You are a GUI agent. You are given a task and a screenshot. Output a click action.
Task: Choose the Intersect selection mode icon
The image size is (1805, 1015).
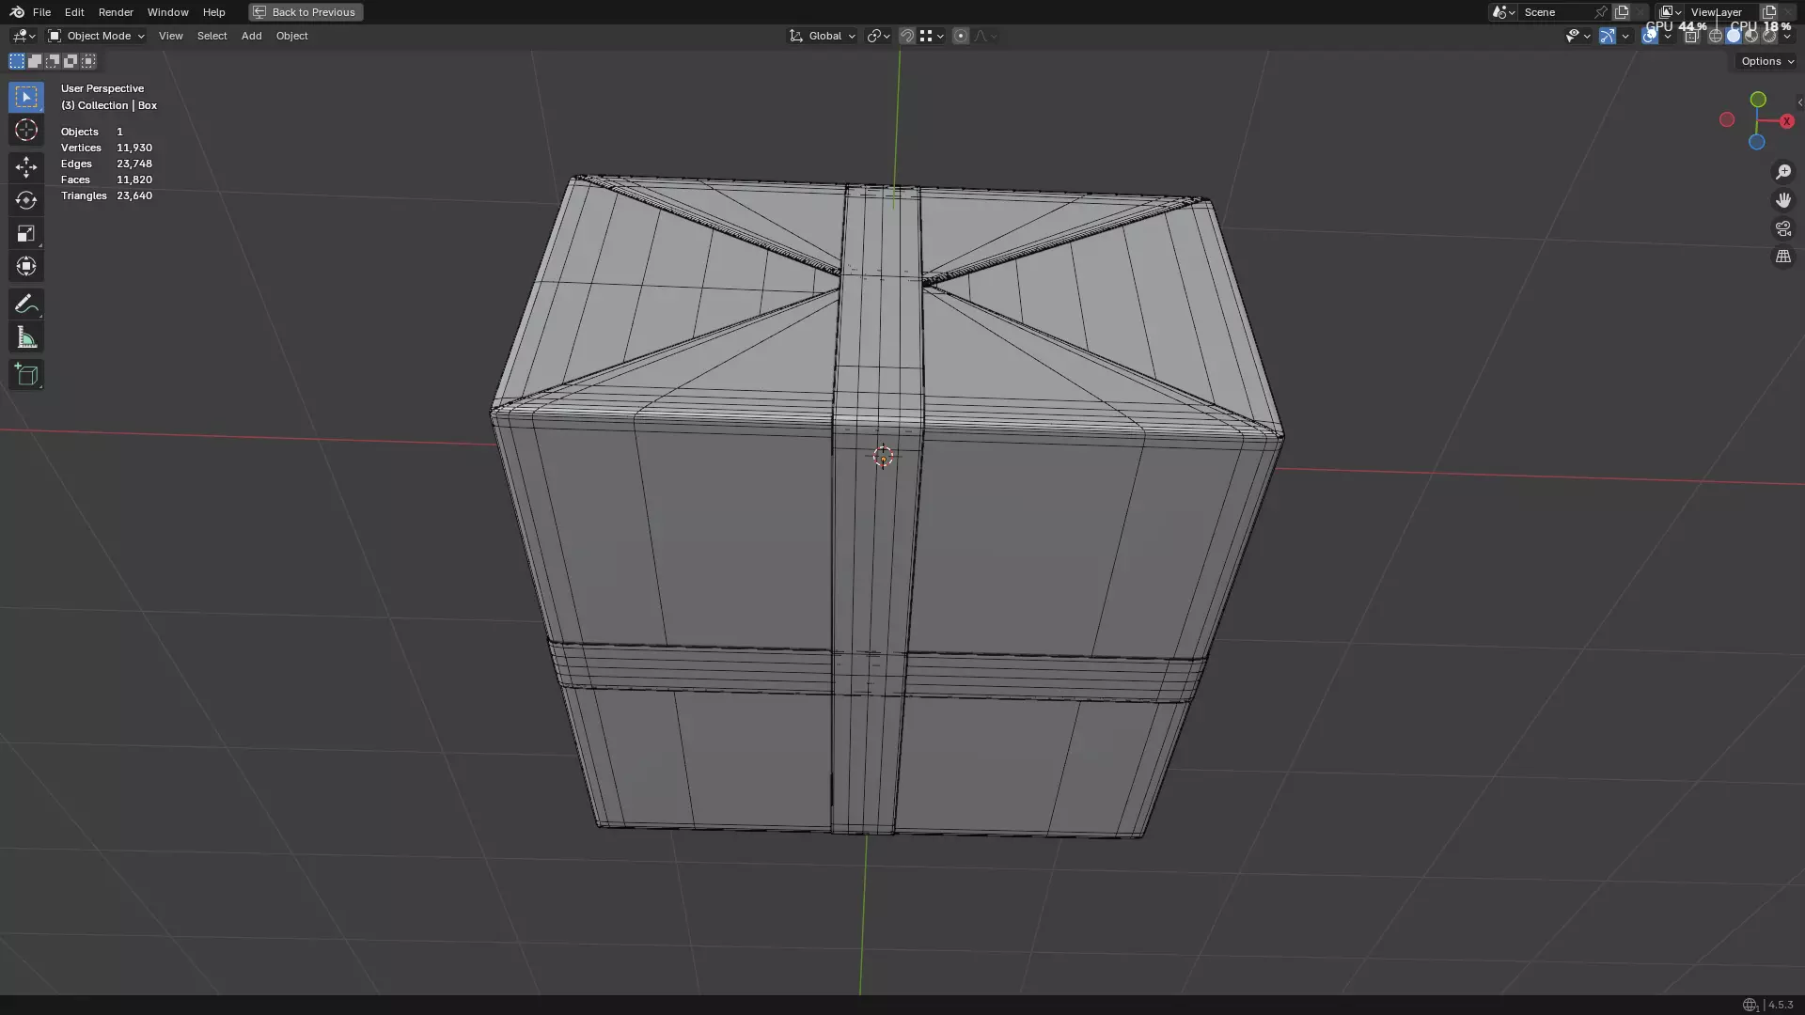[x=88, y=61]
